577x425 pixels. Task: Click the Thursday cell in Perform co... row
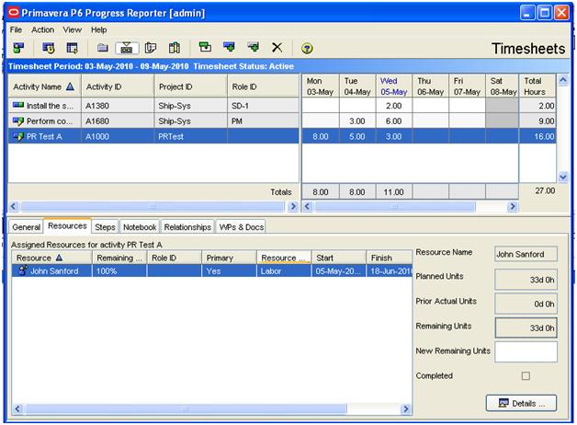(430, 121)
